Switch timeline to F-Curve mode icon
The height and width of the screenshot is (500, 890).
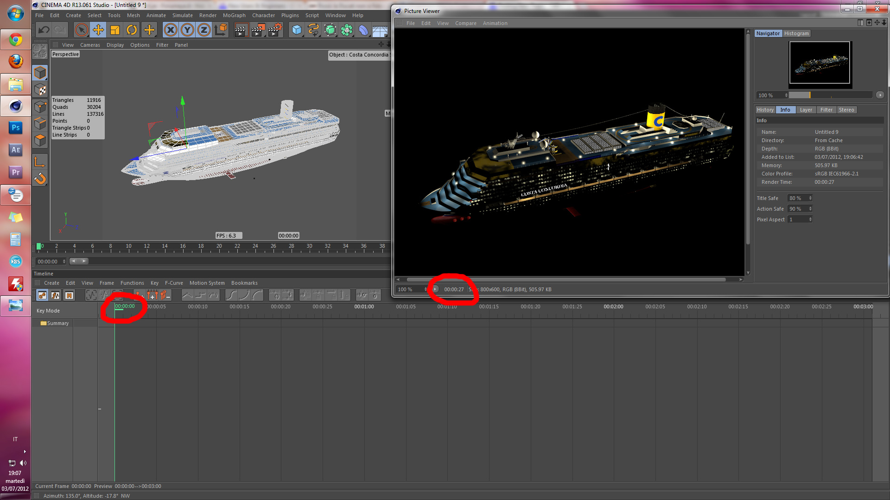coord(55,295)
